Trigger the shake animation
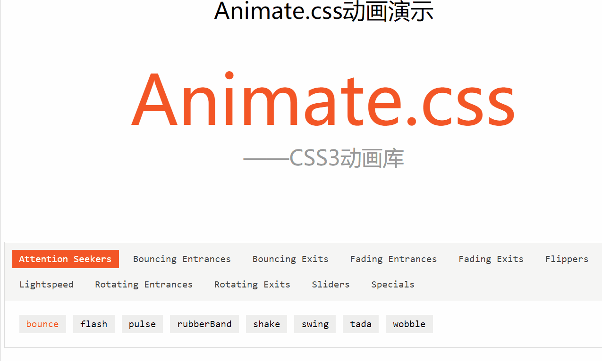This screenshot has height=361, width=602. click(266, 324)
